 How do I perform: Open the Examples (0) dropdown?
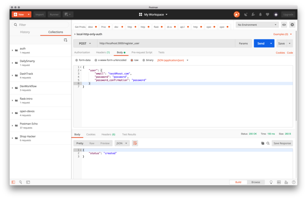point(282,34)
